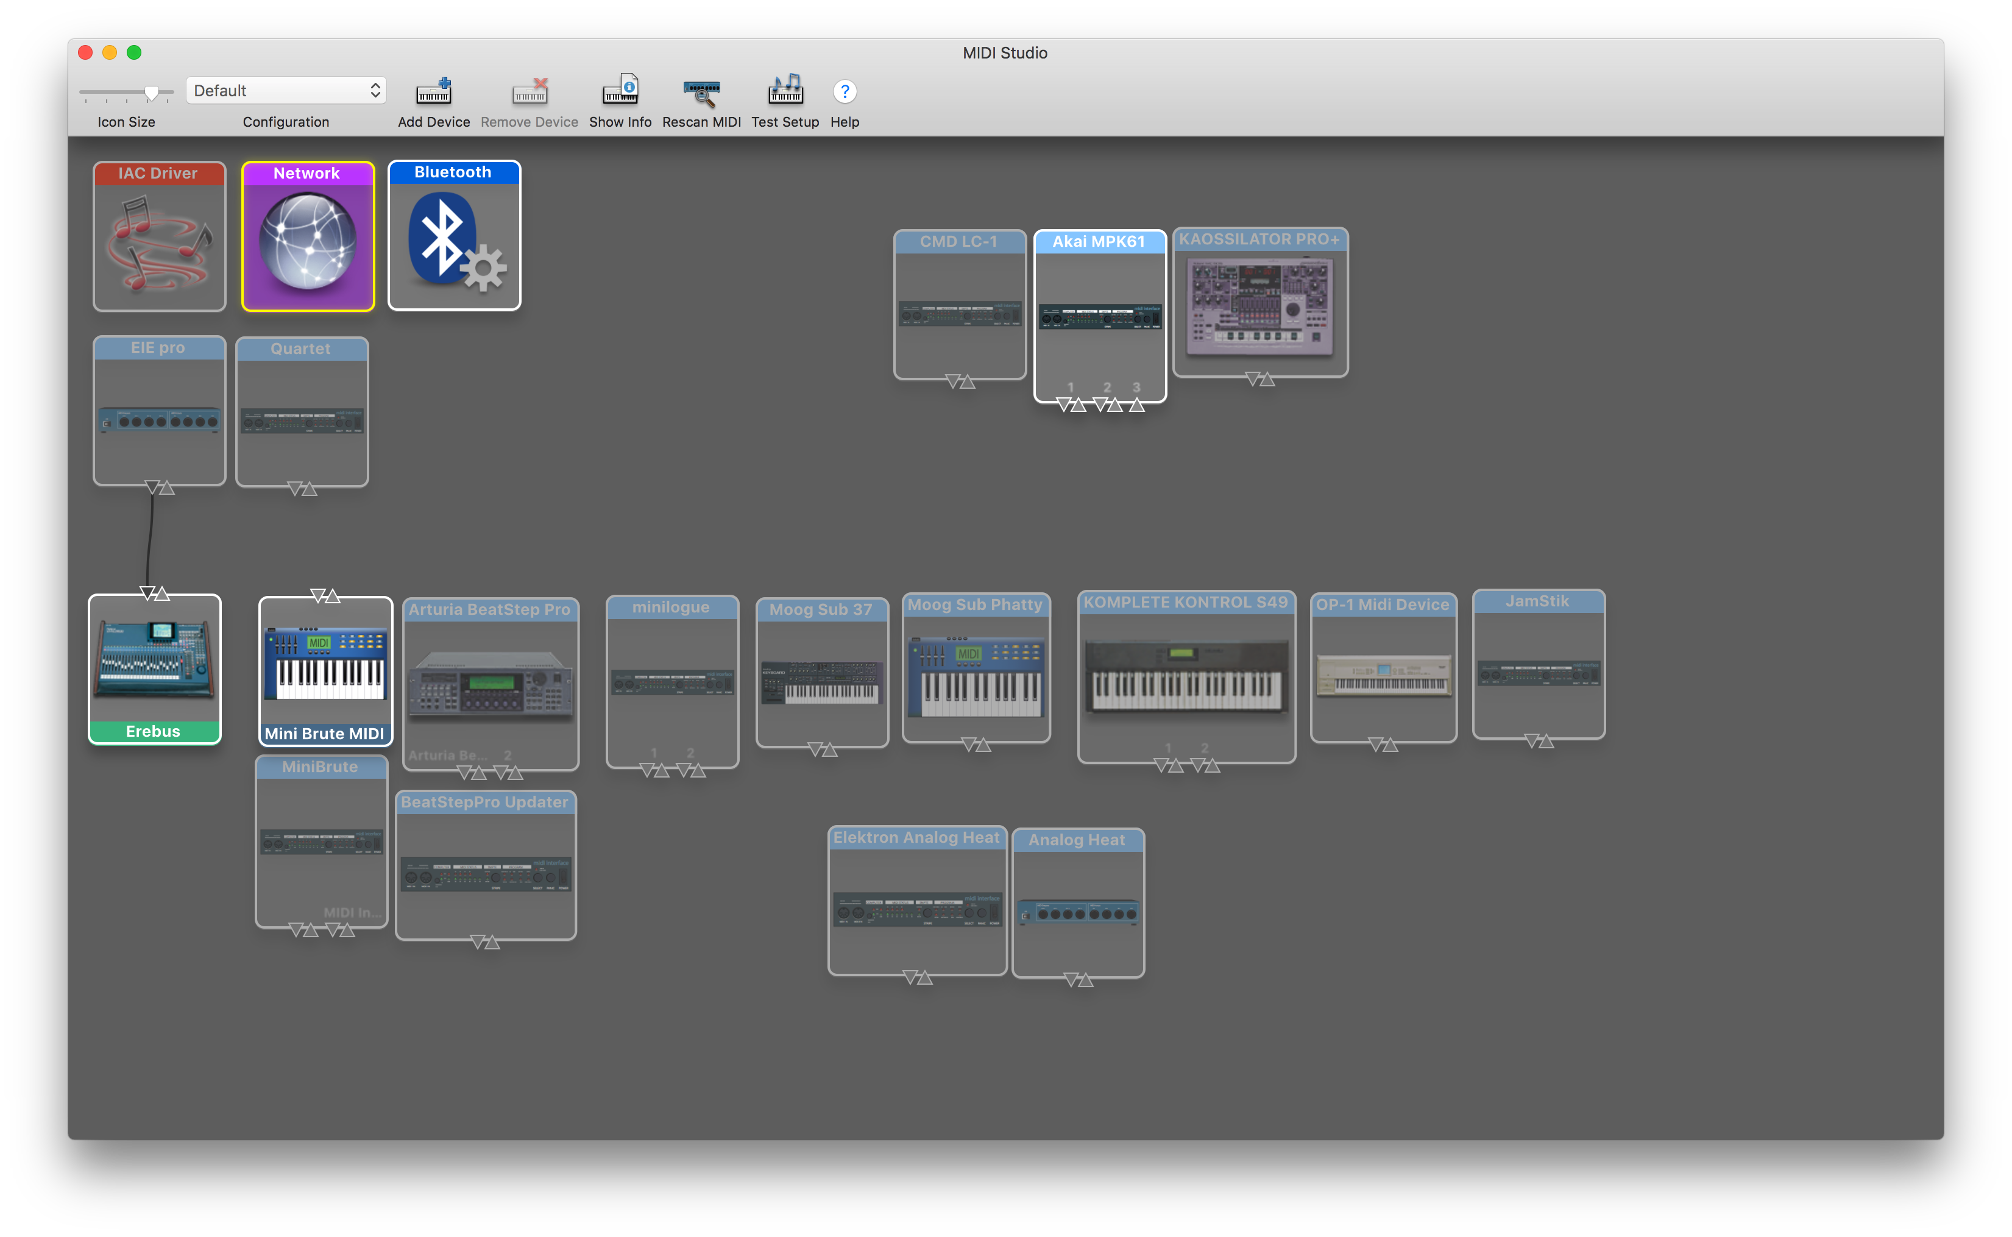Select the Bluetooth device icon
Screen dimensions: 2012x1237
point(453,236)
